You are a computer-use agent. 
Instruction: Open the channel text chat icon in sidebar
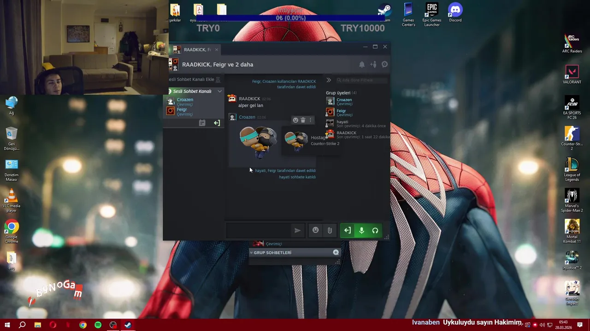202,123
